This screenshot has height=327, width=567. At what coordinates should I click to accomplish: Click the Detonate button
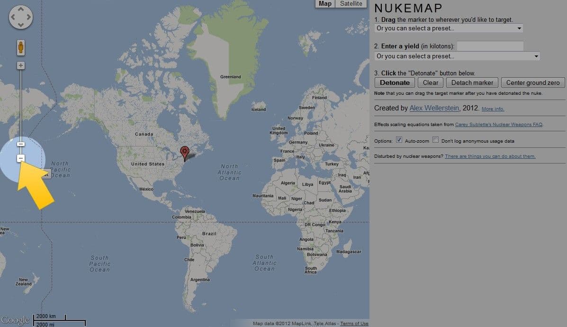(x=395, y=82)
